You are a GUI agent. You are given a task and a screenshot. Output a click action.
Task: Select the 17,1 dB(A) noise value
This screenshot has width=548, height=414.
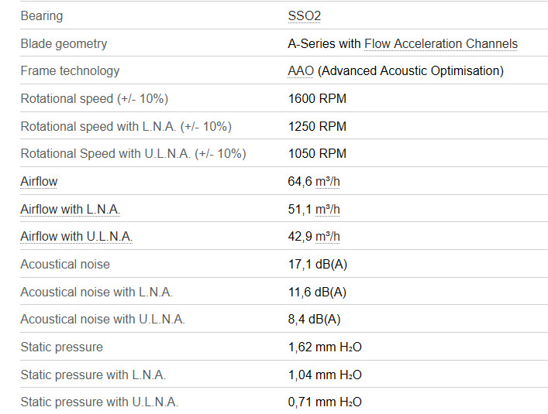[x=317, y=264]
